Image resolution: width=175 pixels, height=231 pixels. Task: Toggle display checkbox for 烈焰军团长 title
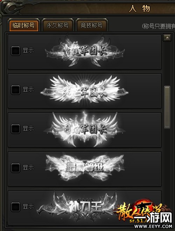tap(15, 129)
